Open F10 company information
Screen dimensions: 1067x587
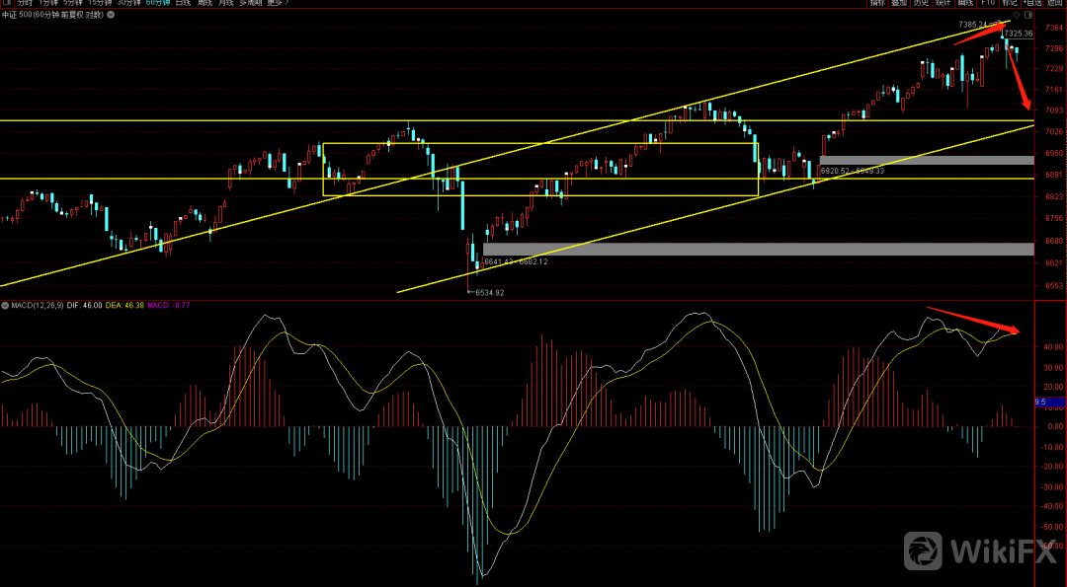point(987,3)
